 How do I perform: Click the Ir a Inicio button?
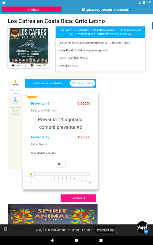pos(32,9)
